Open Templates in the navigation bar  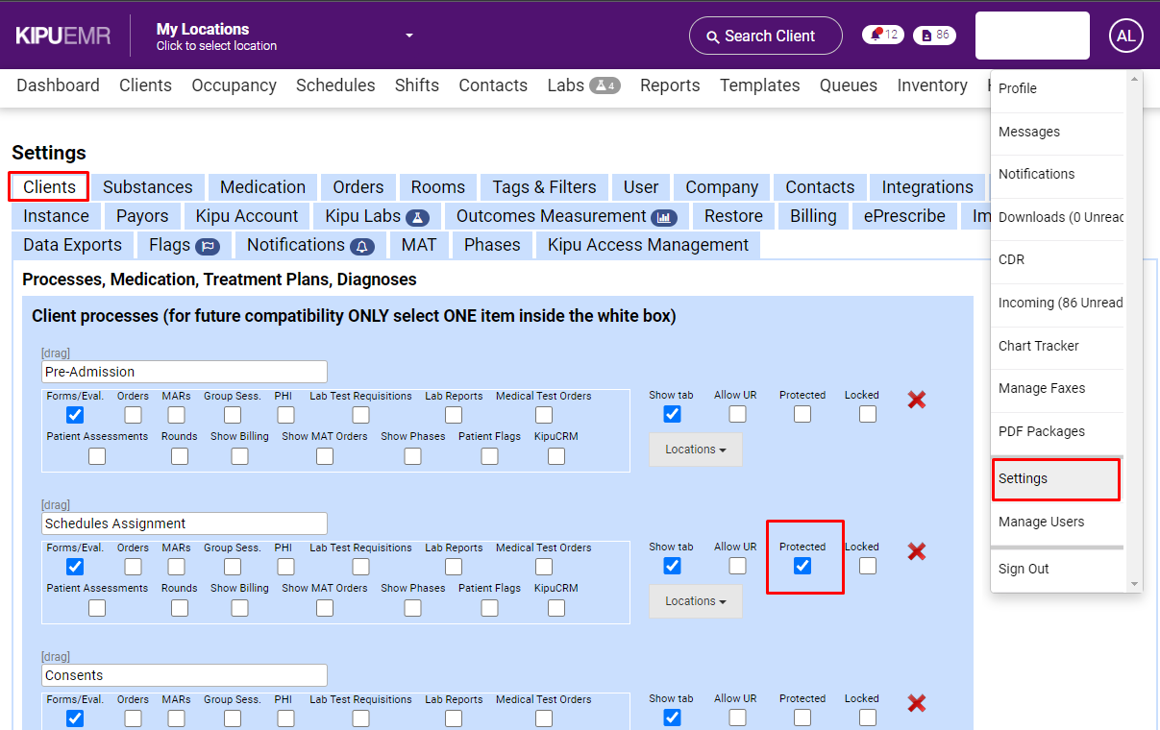coord(760,85)
